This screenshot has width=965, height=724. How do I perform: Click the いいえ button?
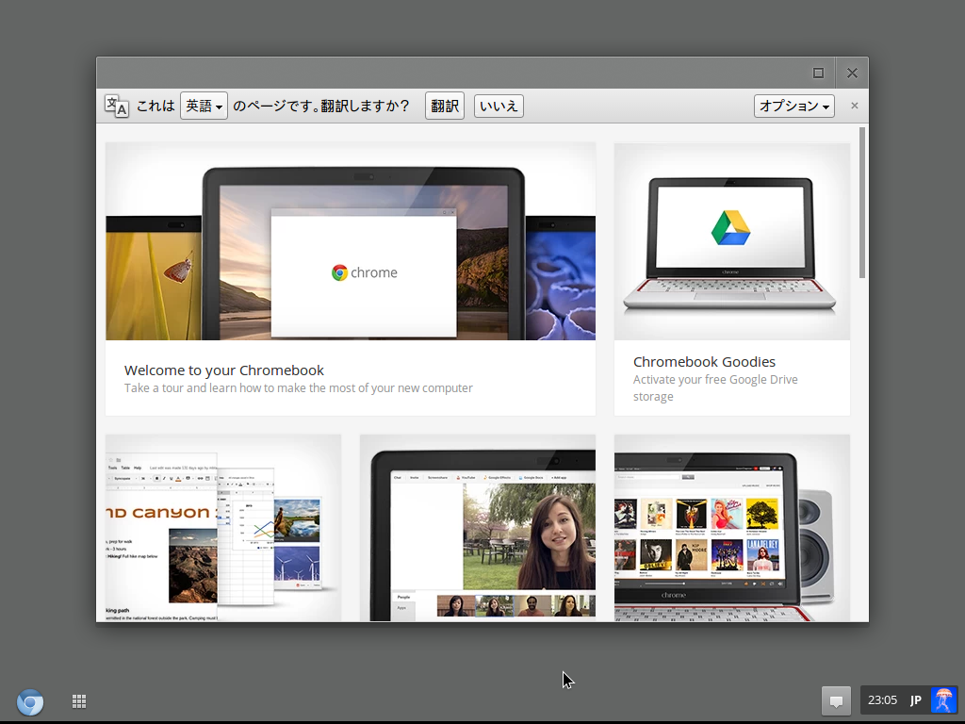[499, 106]
